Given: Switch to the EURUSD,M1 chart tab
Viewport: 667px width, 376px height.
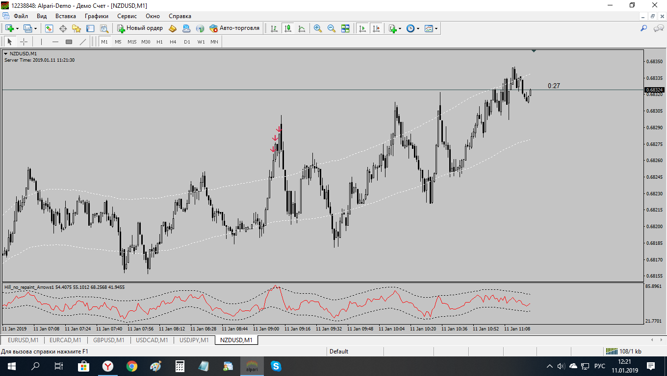Looking at the screenshot, I should [23, 340].
